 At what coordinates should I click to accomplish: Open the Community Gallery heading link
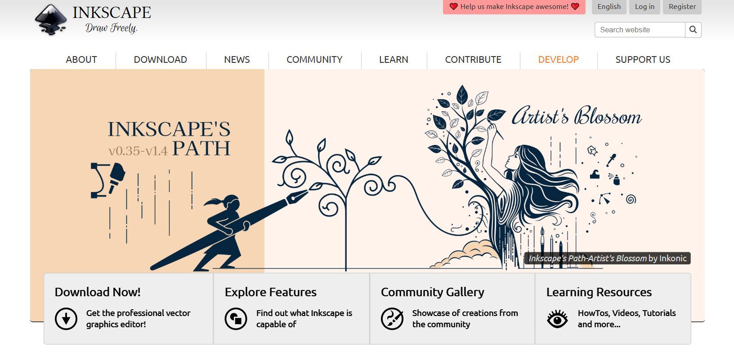[433, 292]
